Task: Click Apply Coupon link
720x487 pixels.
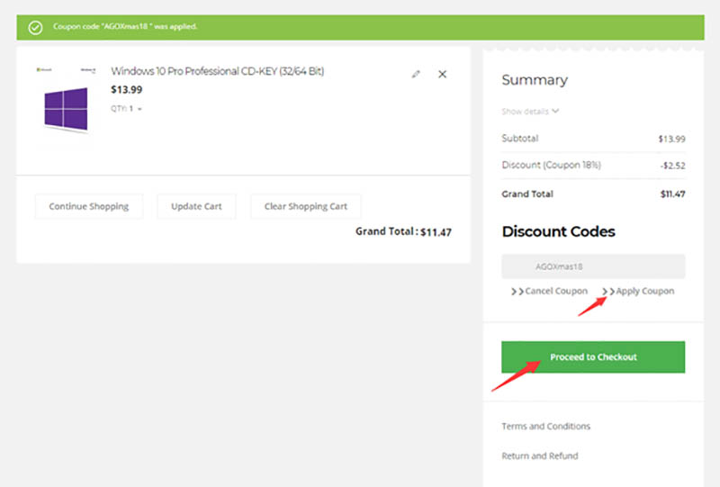Action: (x=638, y=291)
